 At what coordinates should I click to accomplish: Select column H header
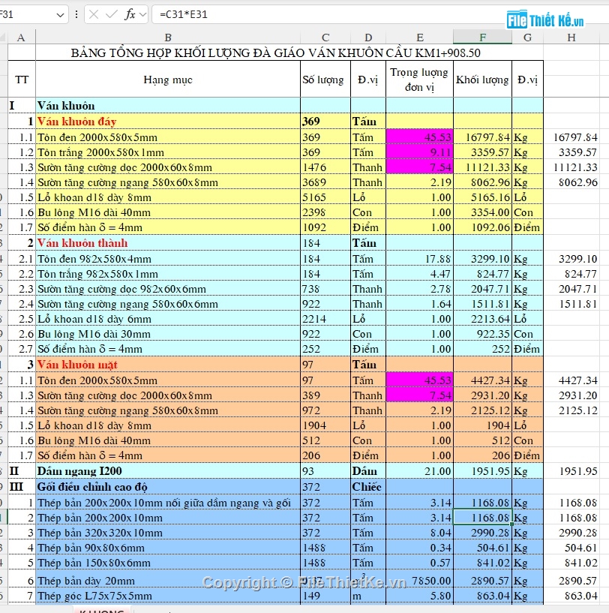coord(571,38)
